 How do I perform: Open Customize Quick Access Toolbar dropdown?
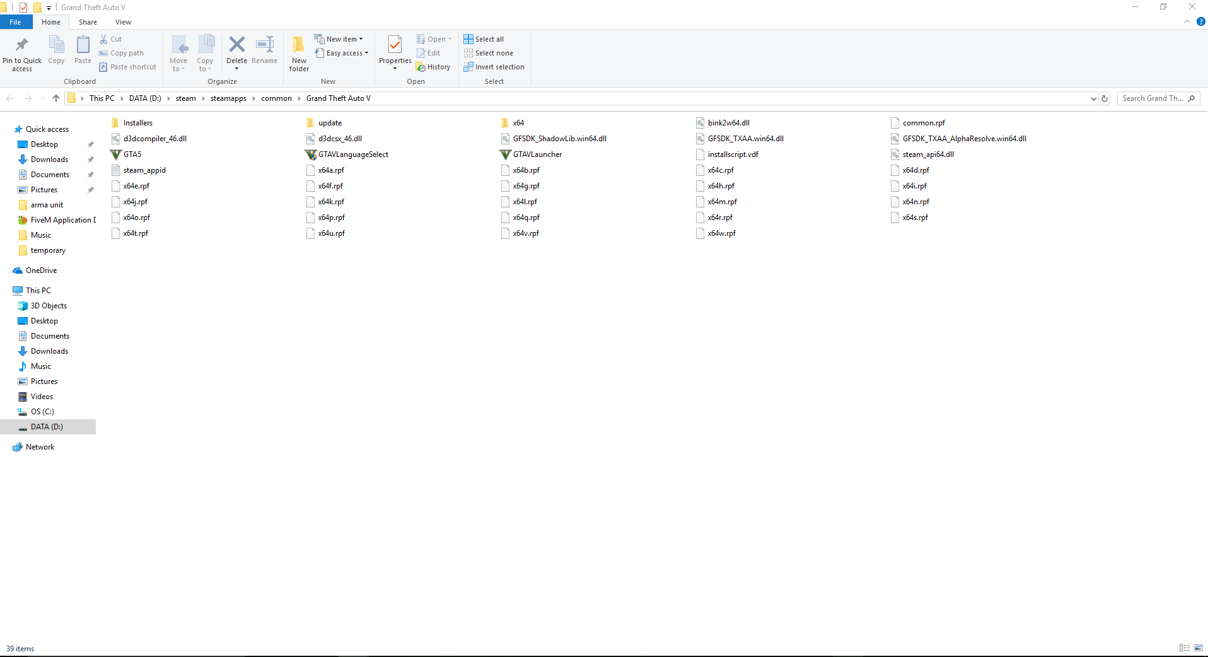tap(49, 8)
